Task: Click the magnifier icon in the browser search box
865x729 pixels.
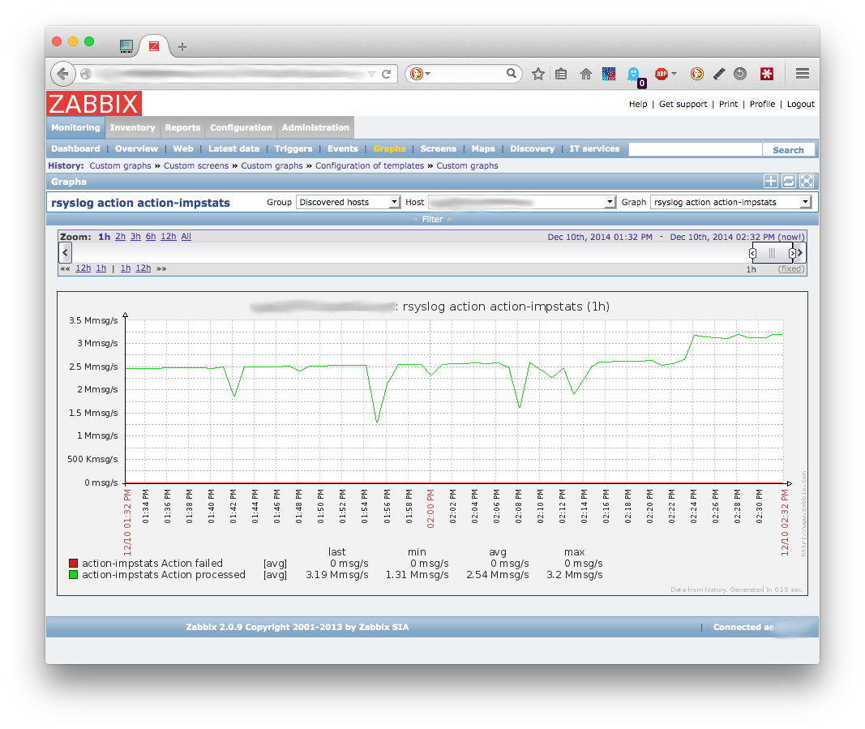Action: tap(512, 74)
